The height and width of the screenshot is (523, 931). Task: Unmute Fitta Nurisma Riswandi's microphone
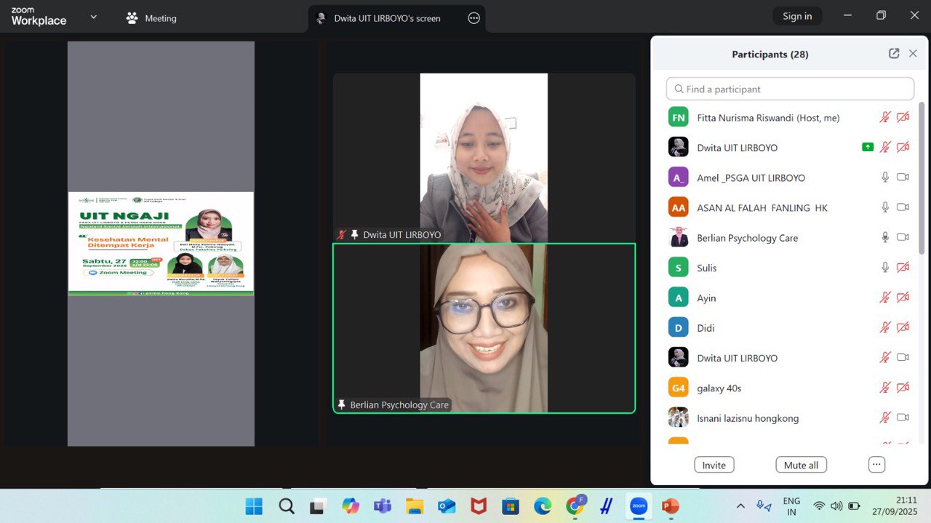[885, 117]
